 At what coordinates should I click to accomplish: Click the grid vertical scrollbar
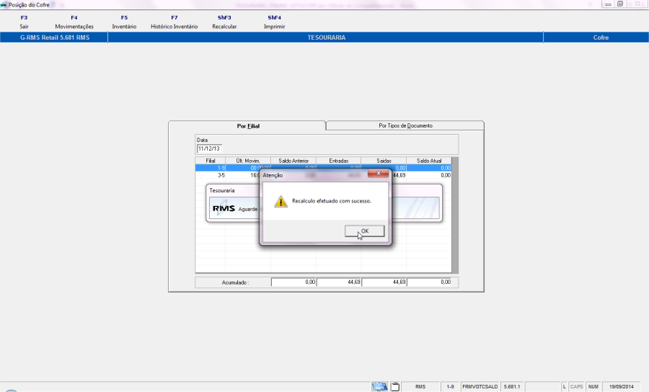pos(455,215)
